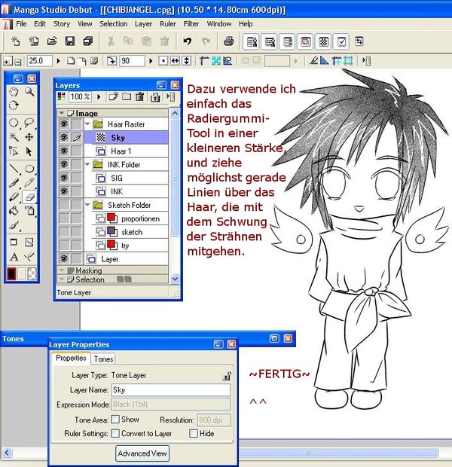Collapse the INK Folder
The width and height of the screenshot is (452, 467).
(87, 164)
